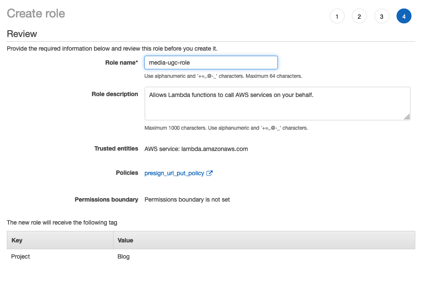The image size is (434, 296).
Task: Click the Role description label
Action: click(x=115, y=94)
